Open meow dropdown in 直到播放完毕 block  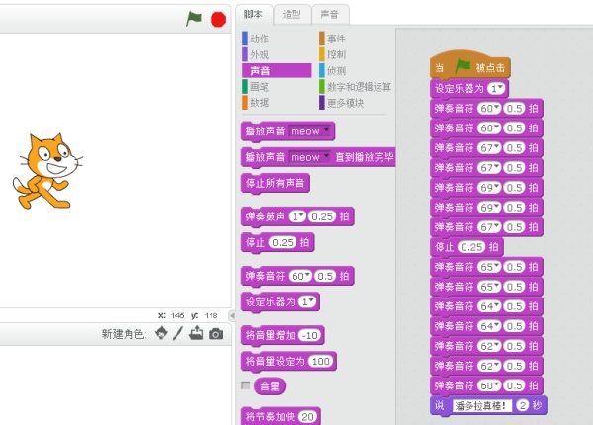(x=327, y=156)
